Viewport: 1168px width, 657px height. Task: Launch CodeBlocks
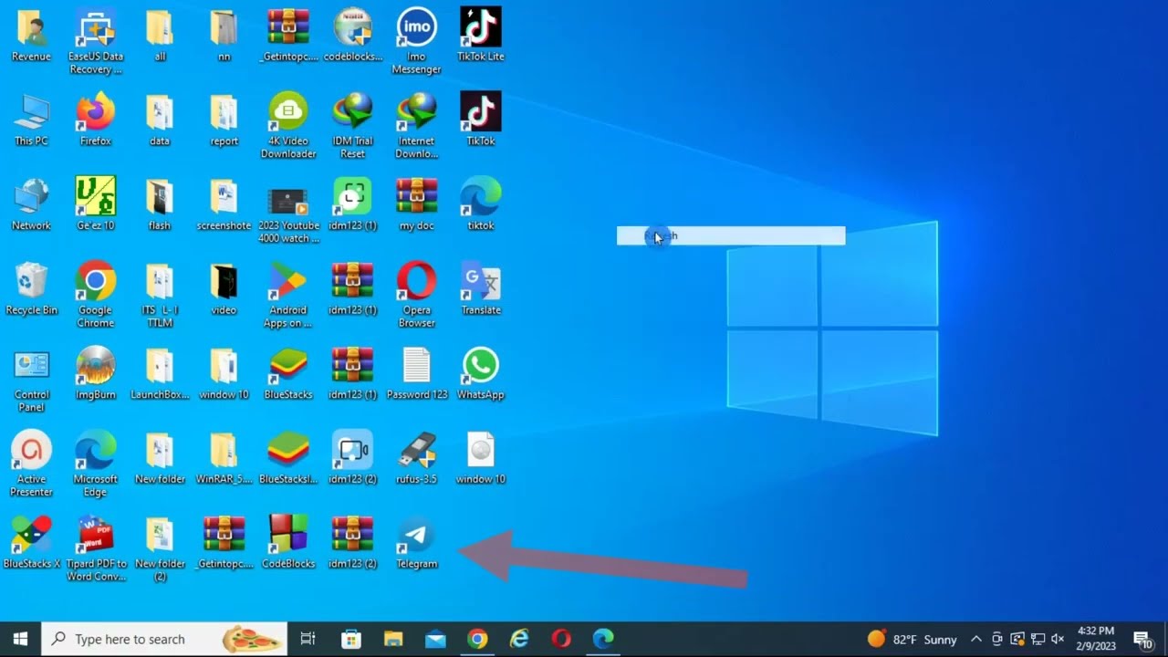[288, 543]
